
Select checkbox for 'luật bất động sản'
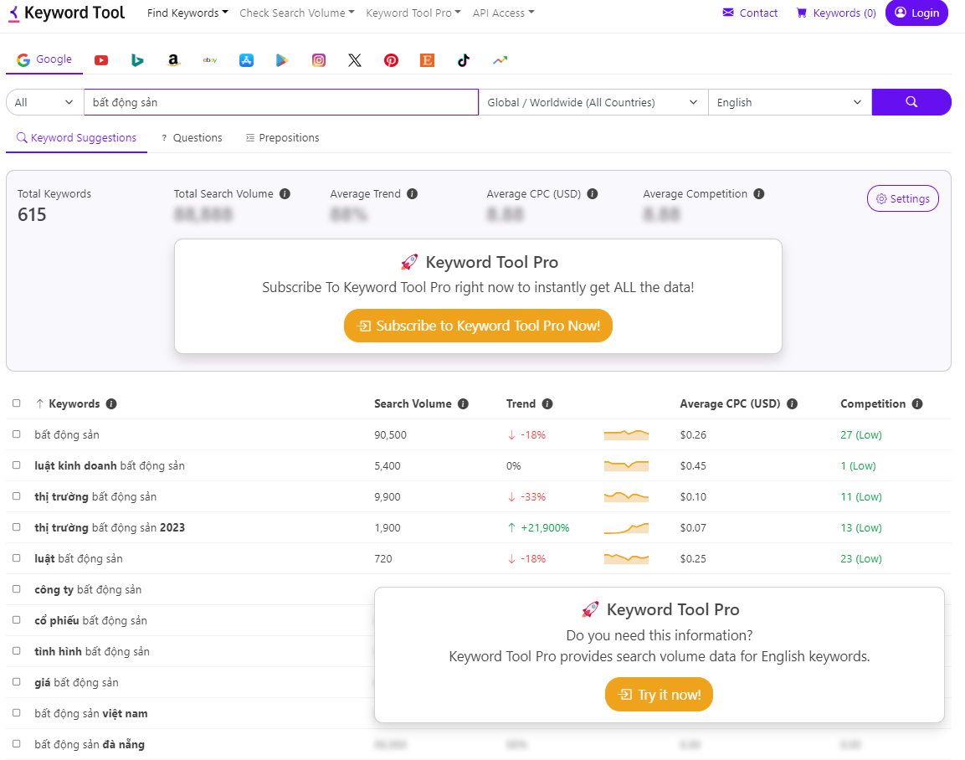click(17, 558)
